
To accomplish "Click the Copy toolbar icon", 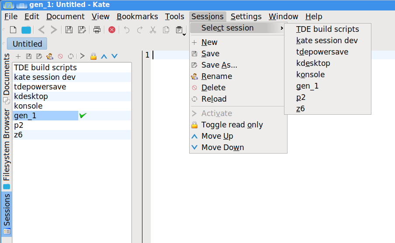I will (166, 30).
